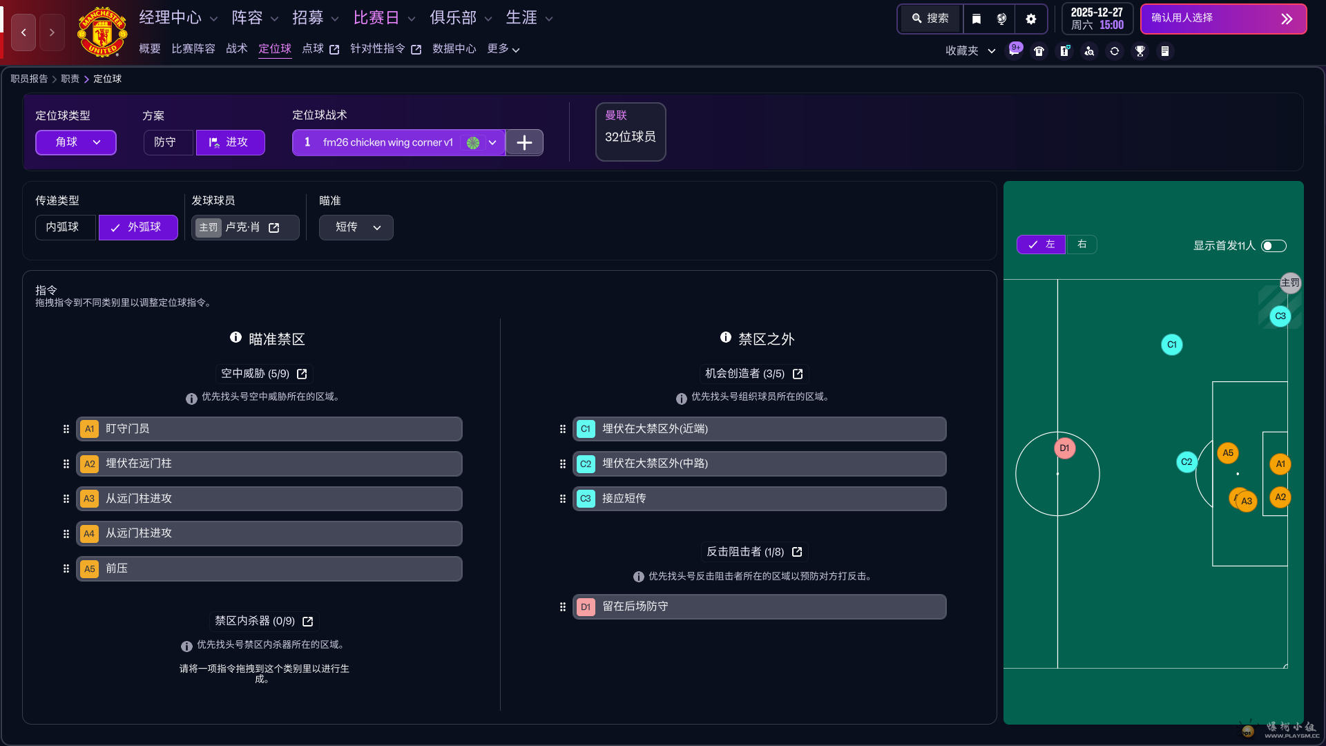Switch pitch view to 右 side
The image size is (1326, 746).
point(1082,245)
